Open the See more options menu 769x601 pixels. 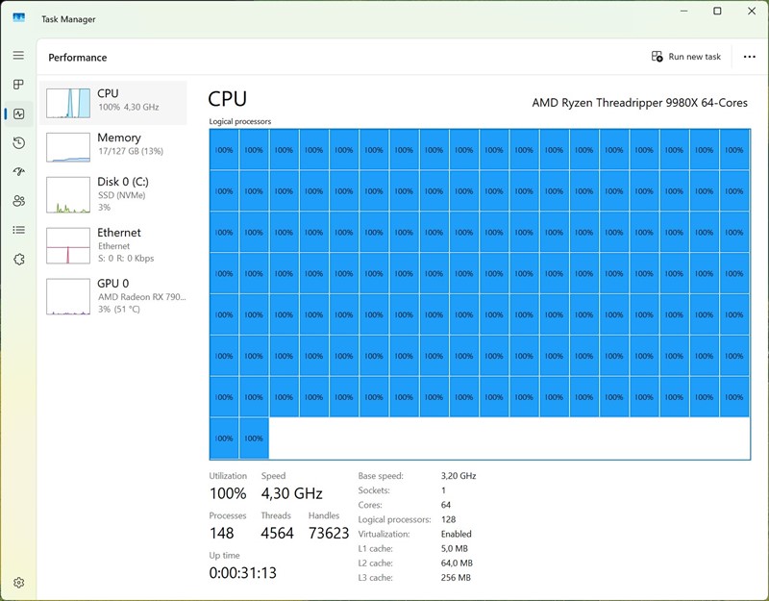point(750,56)
